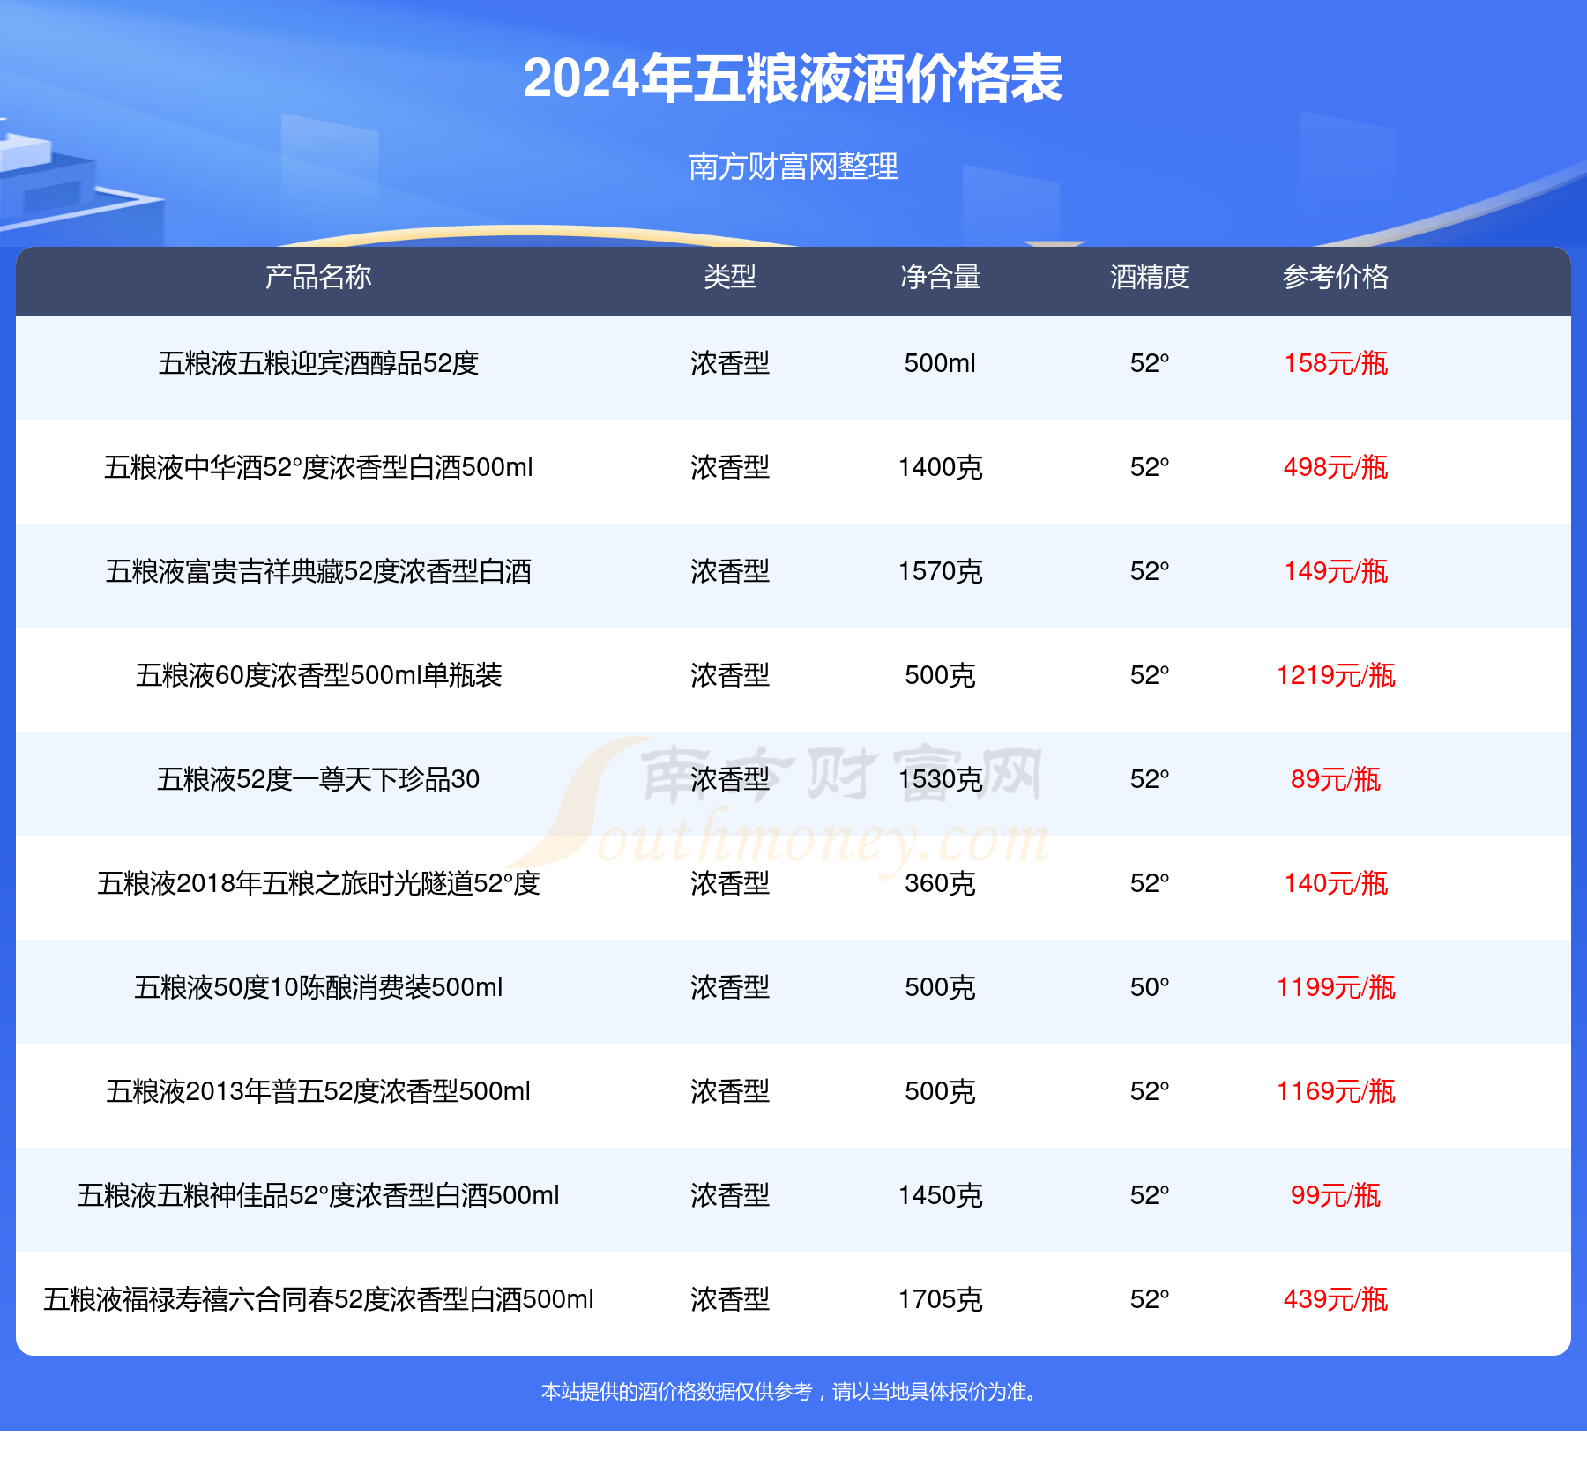Click product 五粮液富贵吉祥典藏52度浓香型白酒
Viewport: 1587px width, 1472px height.
[x=318, y=571]
